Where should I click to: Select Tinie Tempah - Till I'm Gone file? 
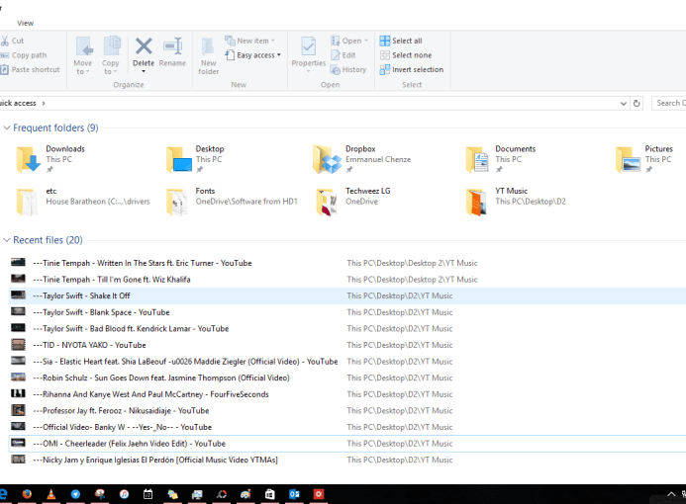pyautogui.click(x=347, y=280)
